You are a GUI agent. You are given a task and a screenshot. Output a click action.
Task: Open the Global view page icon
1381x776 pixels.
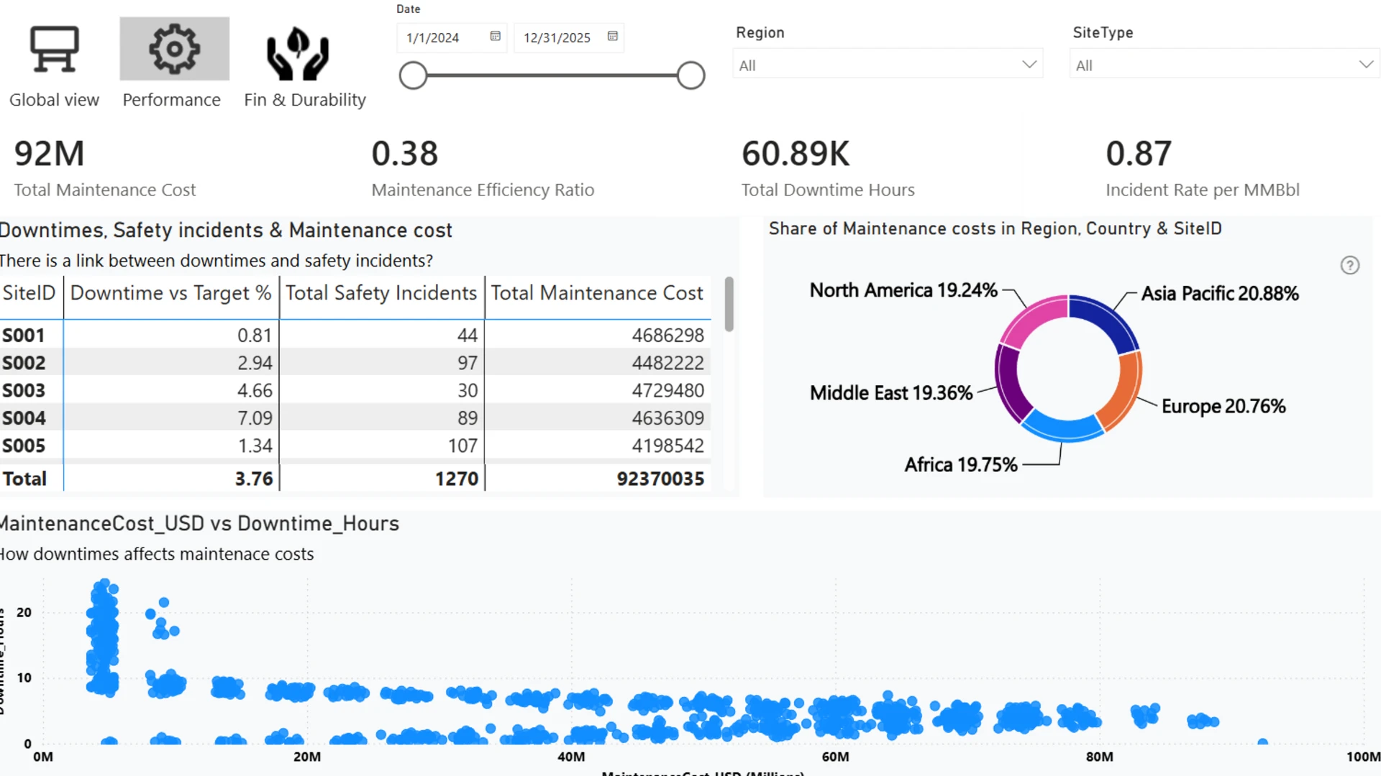(54, 49)
